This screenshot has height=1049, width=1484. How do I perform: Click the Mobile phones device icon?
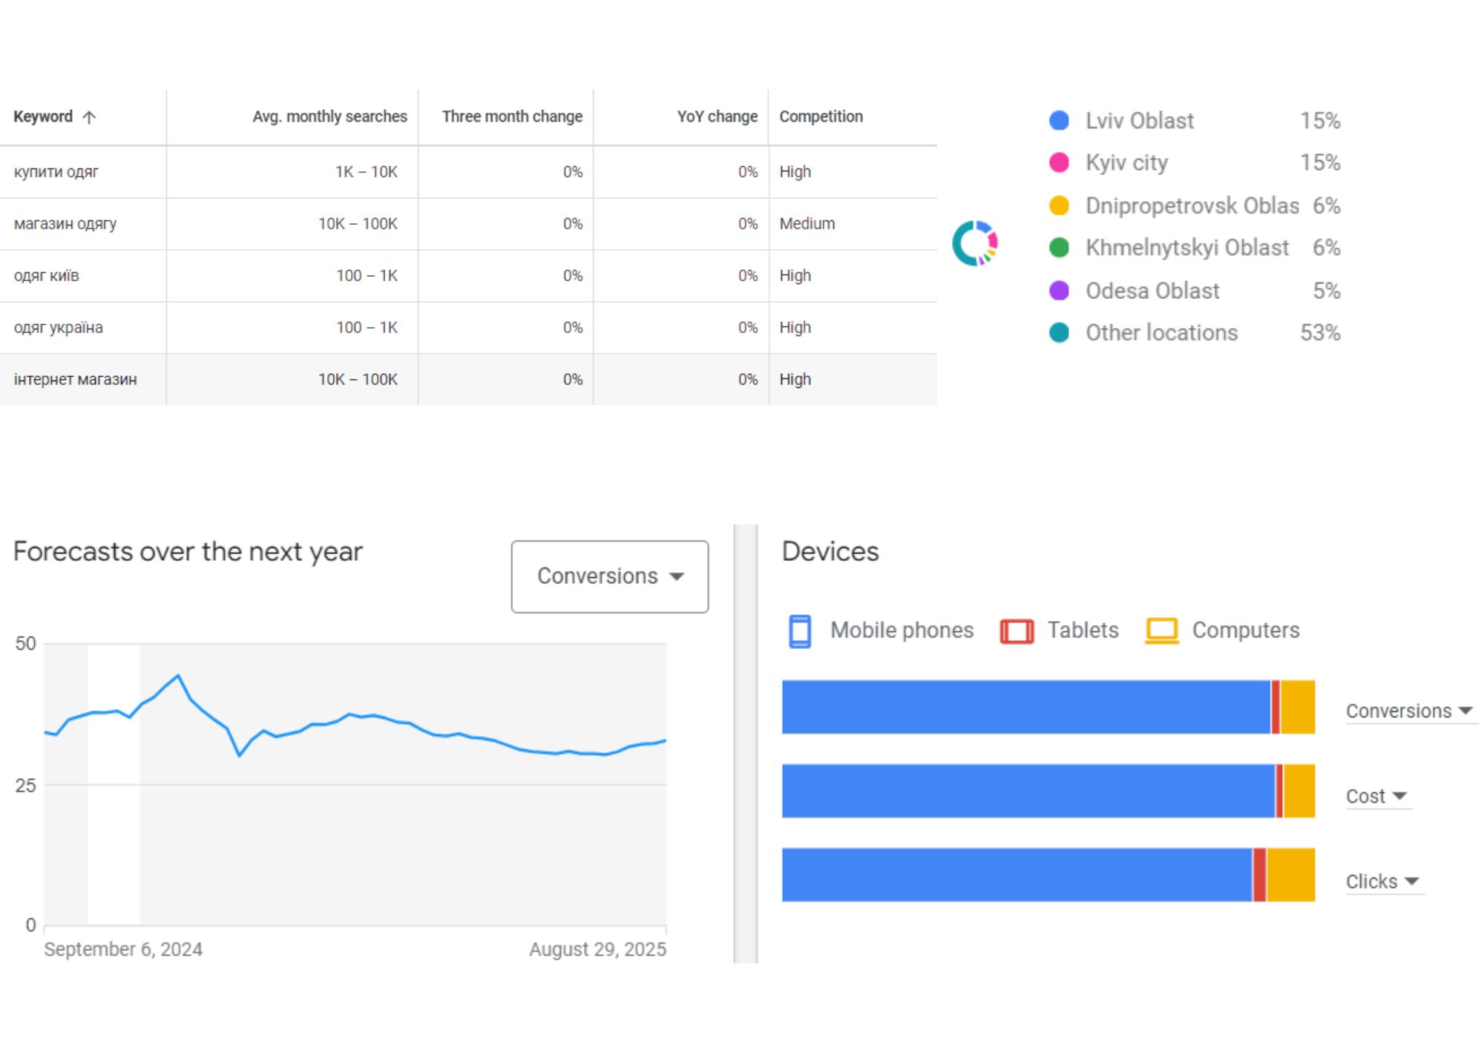800,631
